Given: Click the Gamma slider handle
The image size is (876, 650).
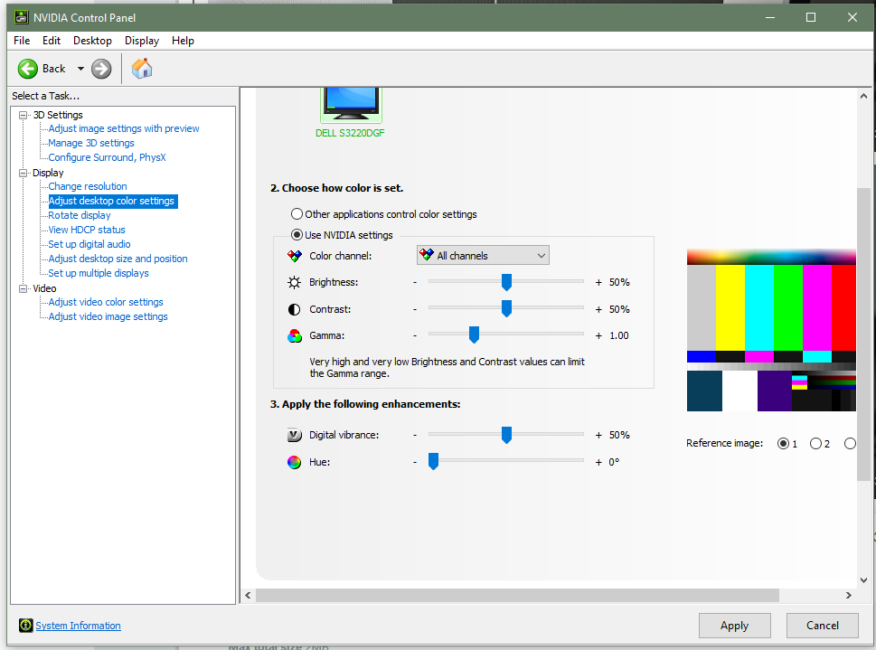Looking at the screenshot, I should 473,335.
